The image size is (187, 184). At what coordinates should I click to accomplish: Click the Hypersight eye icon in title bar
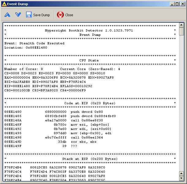pos(4,4)
